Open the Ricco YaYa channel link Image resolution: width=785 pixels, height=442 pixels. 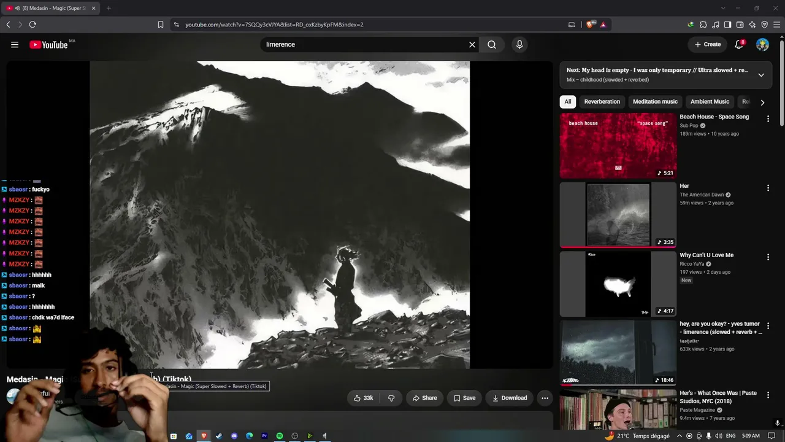coord(692,264)
